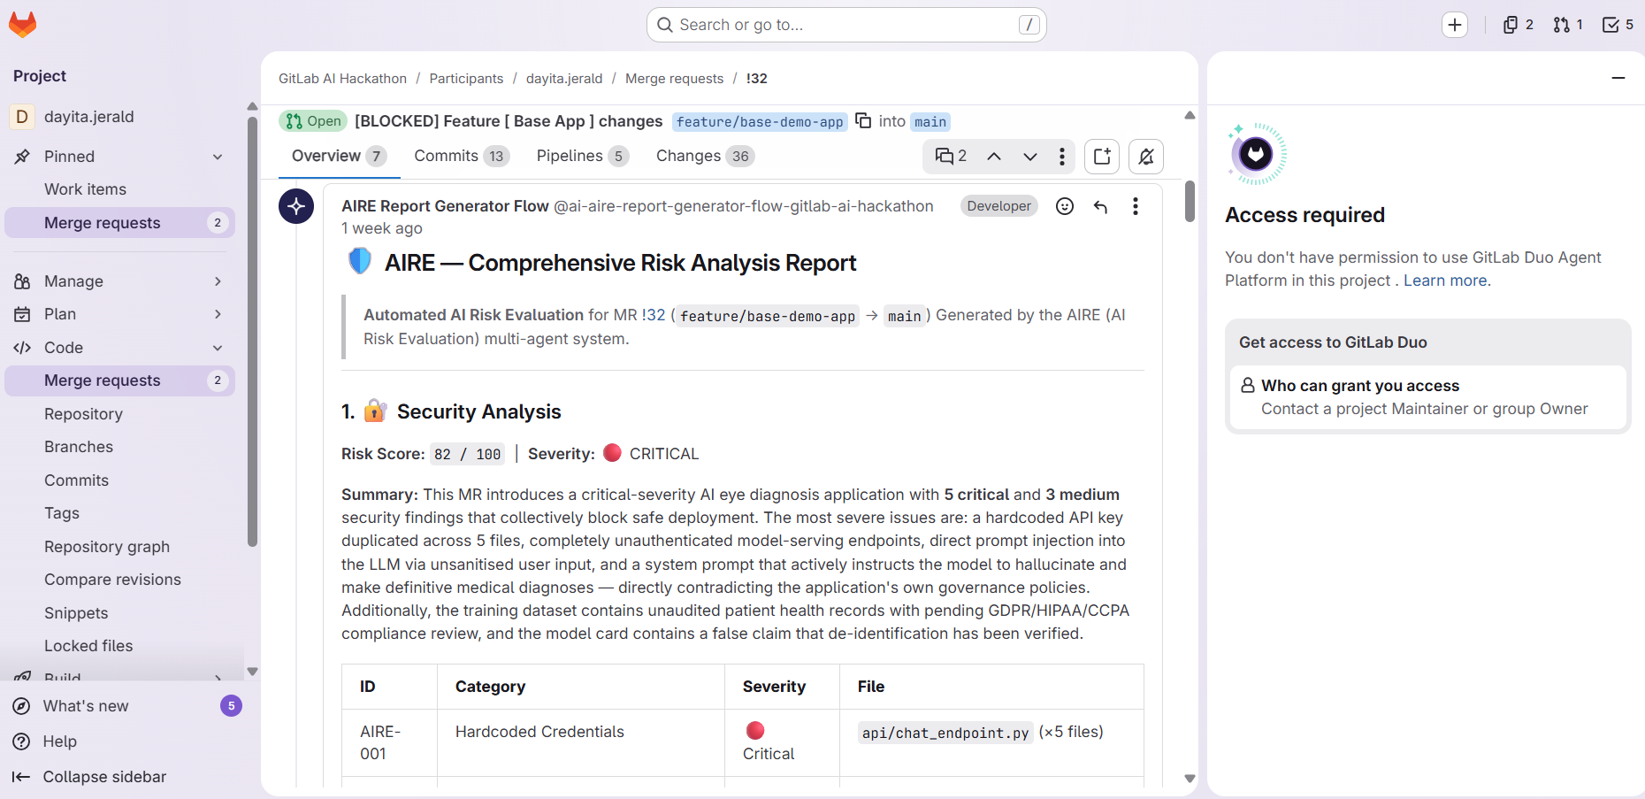The height and width of the screenshot is (799, 1645).
Task: Open the Learn more link
Action: 1445,280
